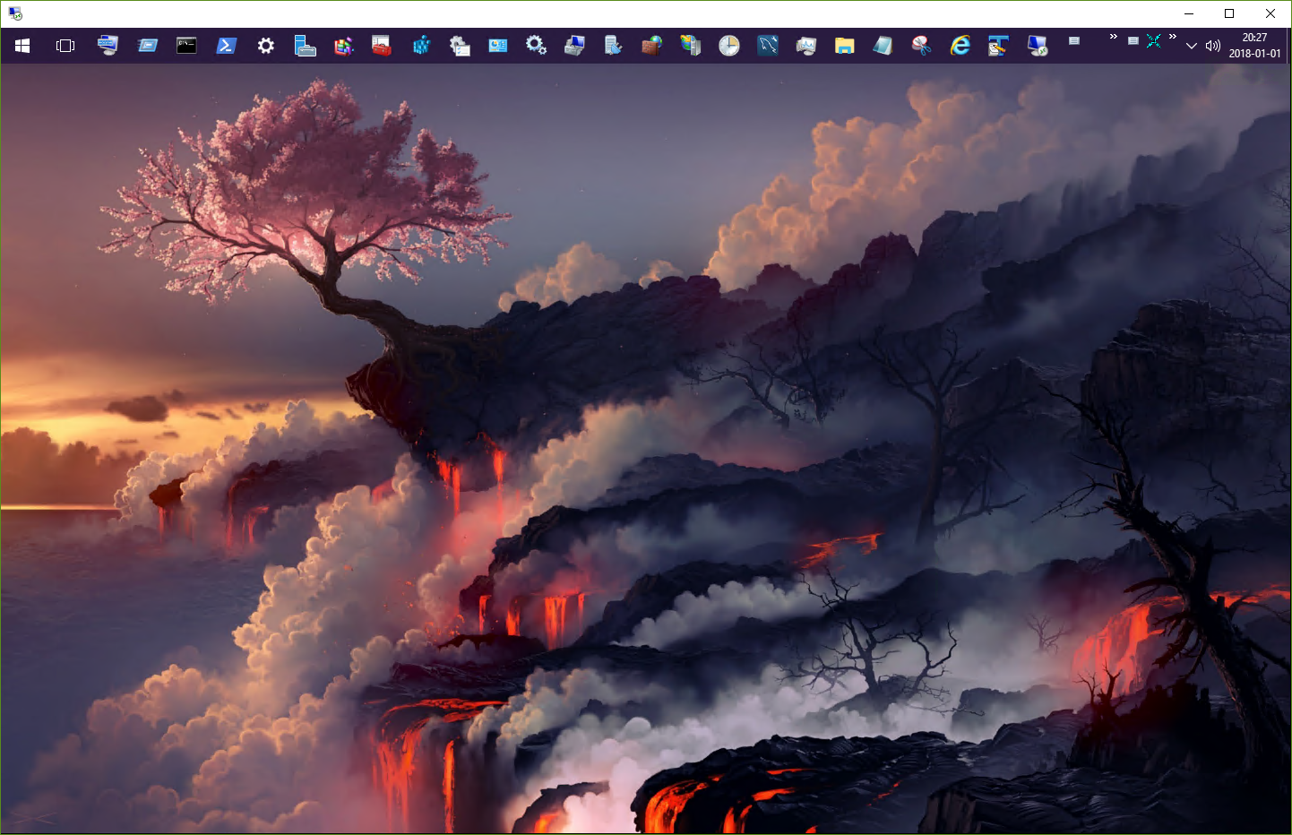Maximize the remote desktop window

coord(1229,13)
